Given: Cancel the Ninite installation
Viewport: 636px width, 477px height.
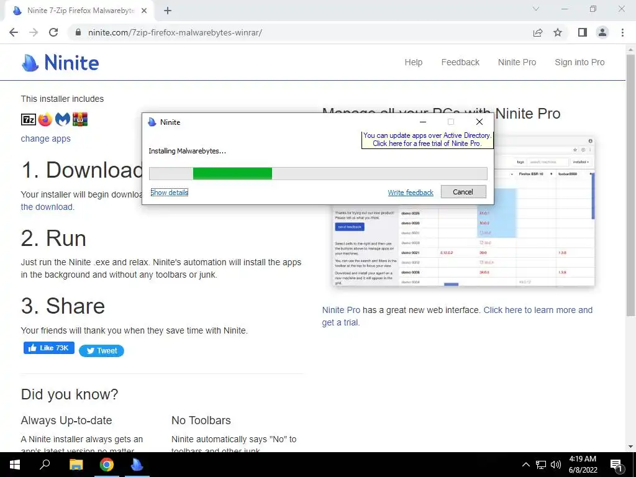Looking at the screenshot, I should [x=463, y=192].
